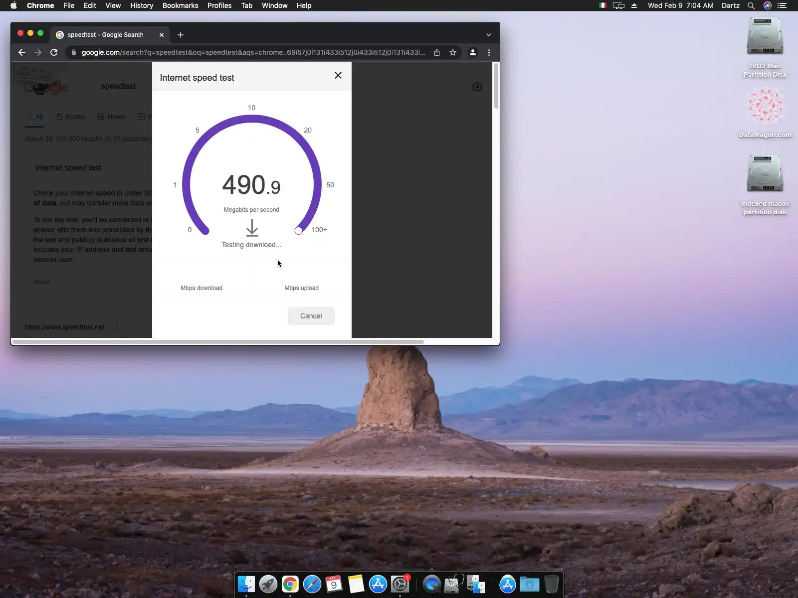798x598 pixels.
Task: Click the vertical scrollbar of the Chrome page
Action: (x=496, y=86)
